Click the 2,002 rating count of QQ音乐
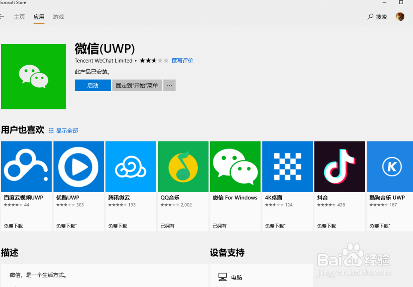Image resolution: width=413 pixels, height=287 pixels. (186, 205)
